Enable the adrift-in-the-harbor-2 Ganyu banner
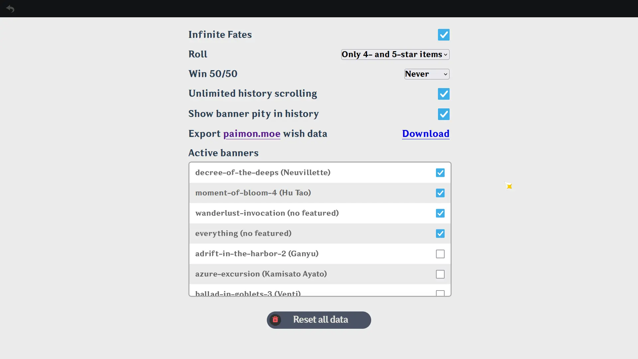This screenshot has height=359, width=638. 440,254
